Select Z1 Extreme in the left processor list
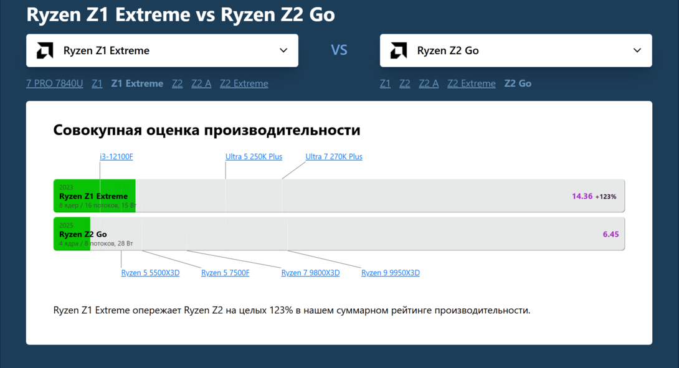This screenshot has height=368, width=679. (137, 83)
